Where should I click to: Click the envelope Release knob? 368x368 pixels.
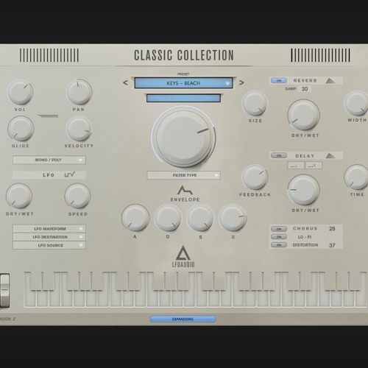[x=233, y=218]
